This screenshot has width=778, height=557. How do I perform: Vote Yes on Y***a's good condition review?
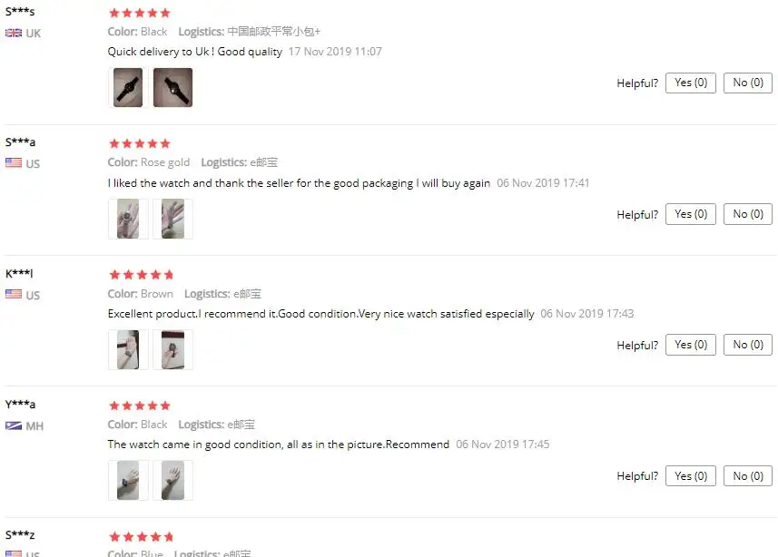click(x=690, y=476)
